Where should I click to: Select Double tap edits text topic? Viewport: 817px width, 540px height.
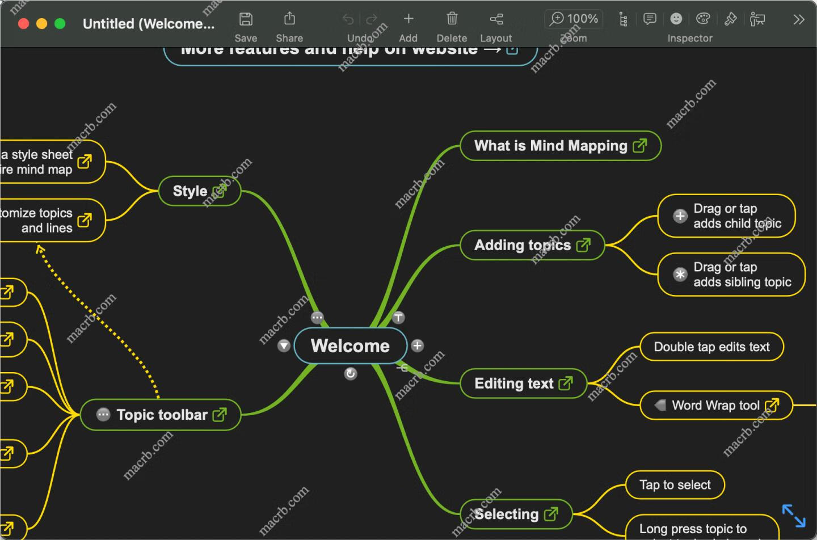click(x=711, y=347)
